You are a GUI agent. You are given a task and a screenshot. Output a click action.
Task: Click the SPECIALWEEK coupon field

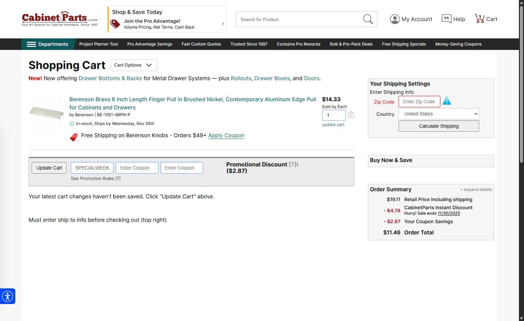[x=92, y=168]
